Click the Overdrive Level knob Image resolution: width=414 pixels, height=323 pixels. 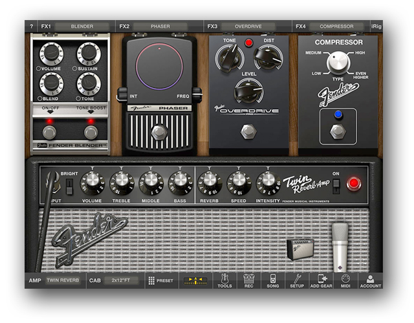pos(248,90)
